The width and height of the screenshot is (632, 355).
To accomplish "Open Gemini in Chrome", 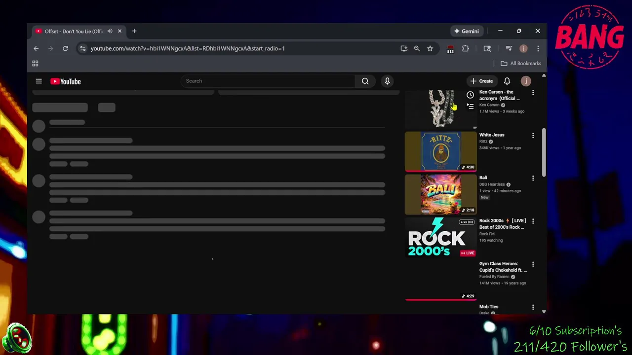I will (x=467, y=31).
